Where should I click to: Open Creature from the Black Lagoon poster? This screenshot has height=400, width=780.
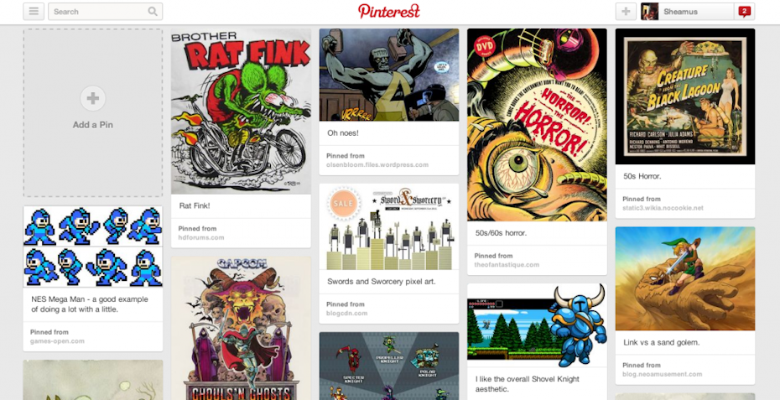tap(685, 96)
